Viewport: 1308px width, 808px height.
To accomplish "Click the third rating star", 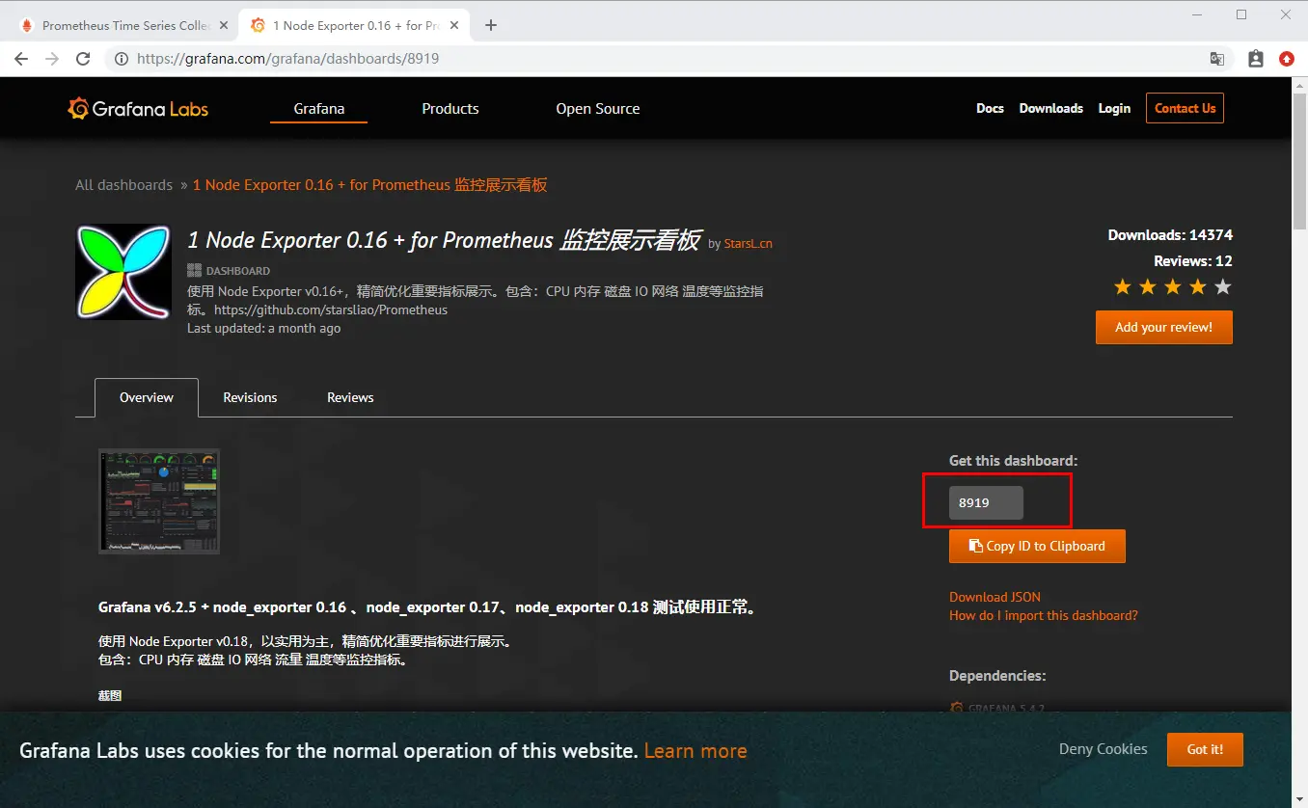I will [x=1173, y=286].
